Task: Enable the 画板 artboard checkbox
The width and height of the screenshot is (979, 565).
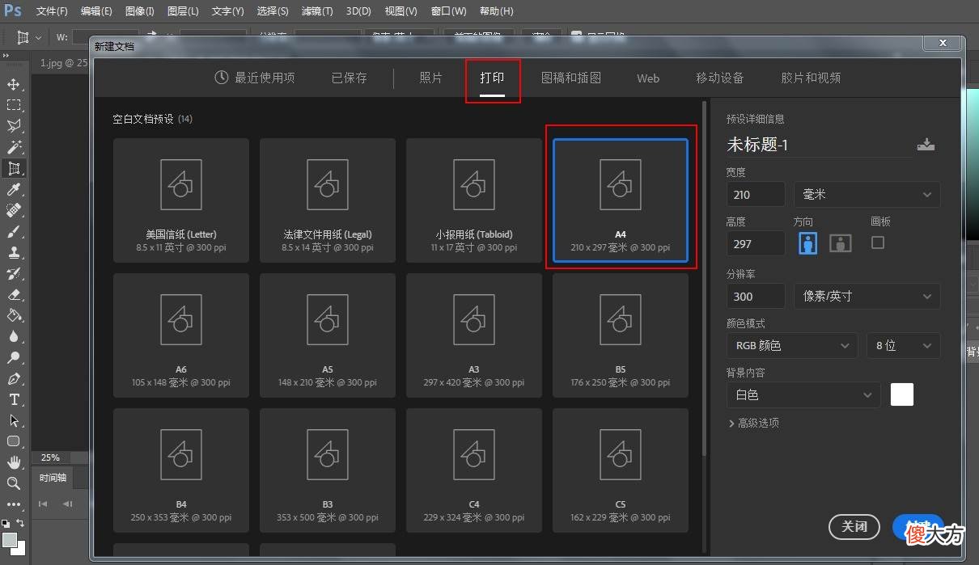Action: 878,242
